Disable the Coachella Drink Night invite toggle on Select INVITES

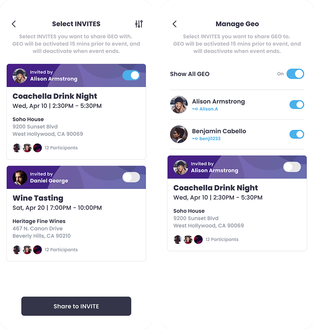click(x=131, y=75)
